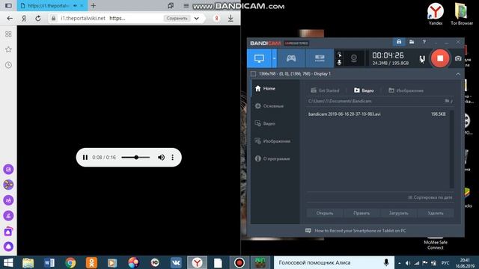Click the Загрузить button
Image resolution: width=479 pixels, height=269 pixels.
click(x=399, y=213)
